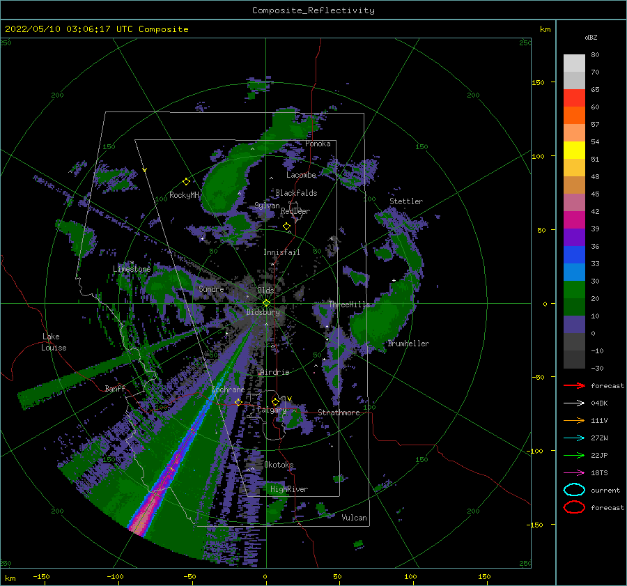627x586 pixels.
Task: Select the yellow 51-54 dBZ swatch
Action: point(574,150)
